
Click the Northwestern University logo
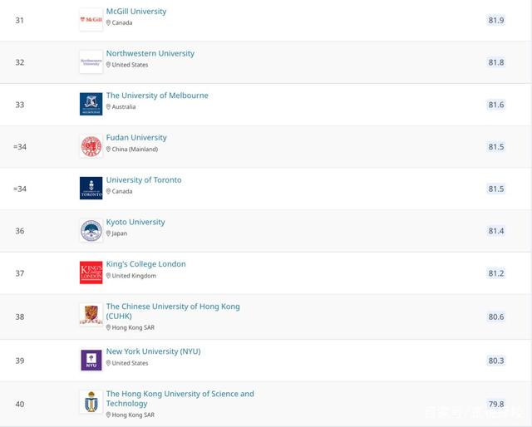pyautogui.click(x=91, y=62)
